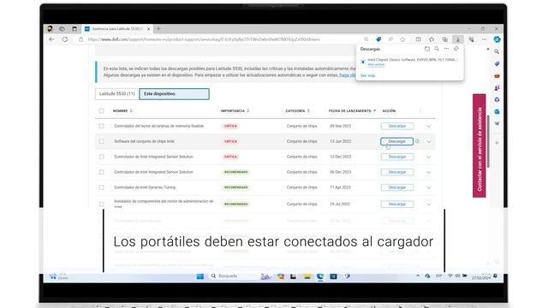This screenshot has height=308, width=548.
Task: Reload the page with the refresh icon
Action: (x=65, y=39)
